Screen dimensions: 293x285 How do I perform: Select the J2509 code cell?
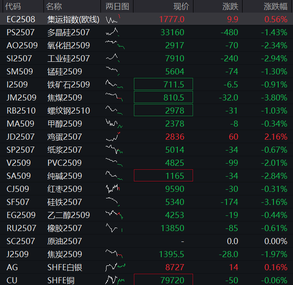(17, 254)
